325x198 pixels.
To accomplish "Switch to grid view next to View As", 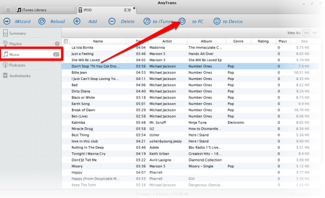I will tap(315, 32).
